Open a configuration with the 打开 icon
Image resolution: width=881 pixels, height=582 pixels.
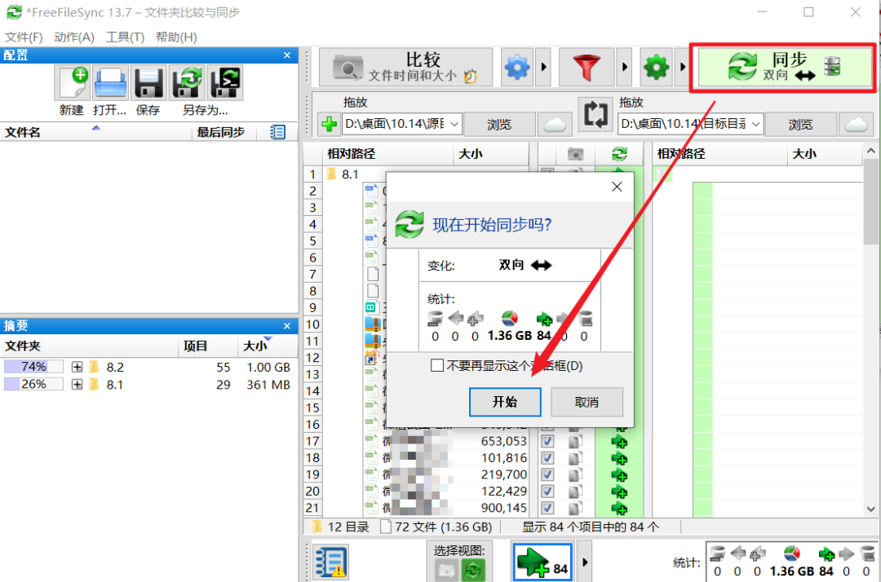point(110,83)
